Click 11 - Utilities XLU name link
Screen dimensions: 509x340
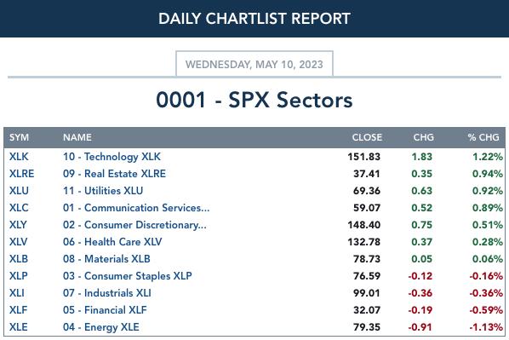coord(103,191)
